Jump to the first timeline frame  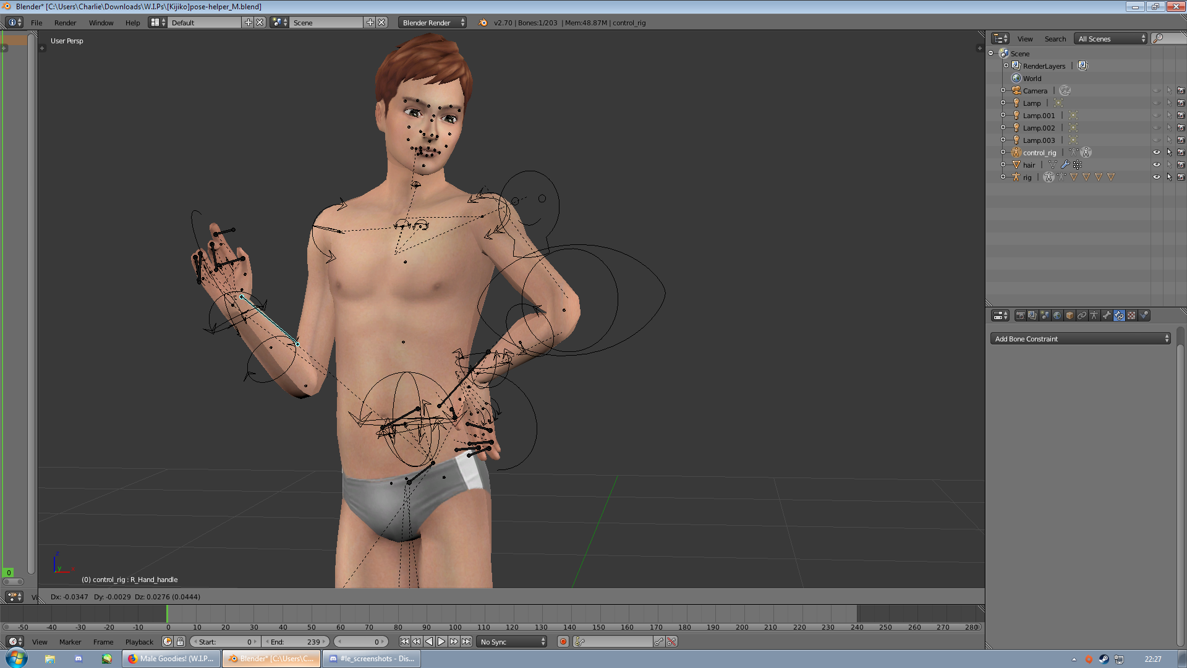coord(404,641)
